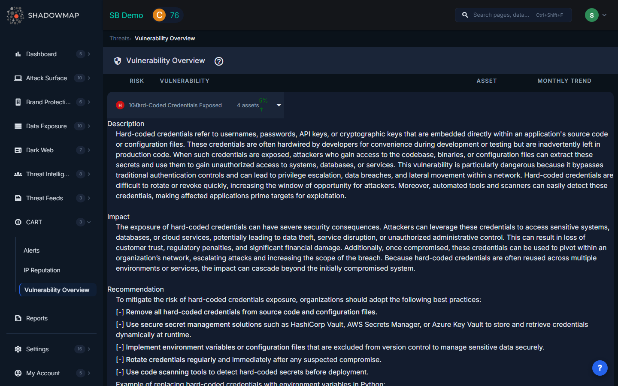
Task: Click the help question mark next to page title
Action: tap(219, 61)
